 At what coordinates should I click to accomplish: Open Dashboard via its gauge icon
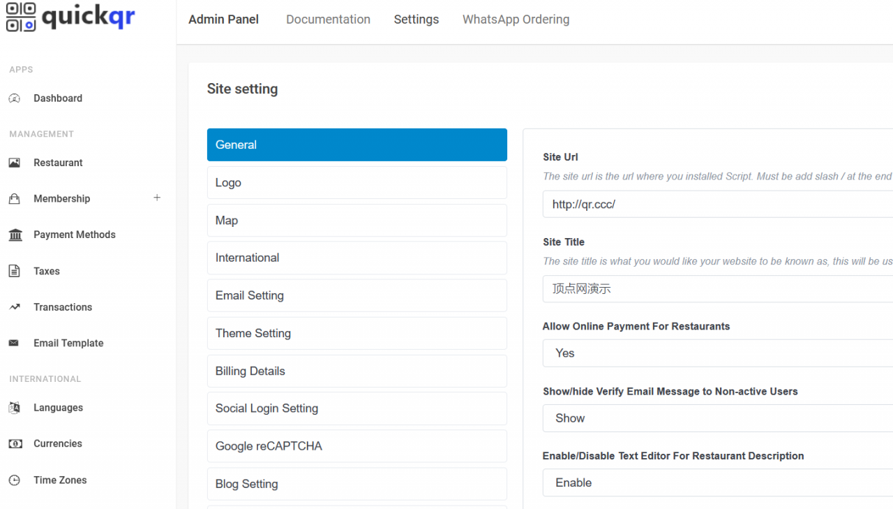[x=15, y=98]
